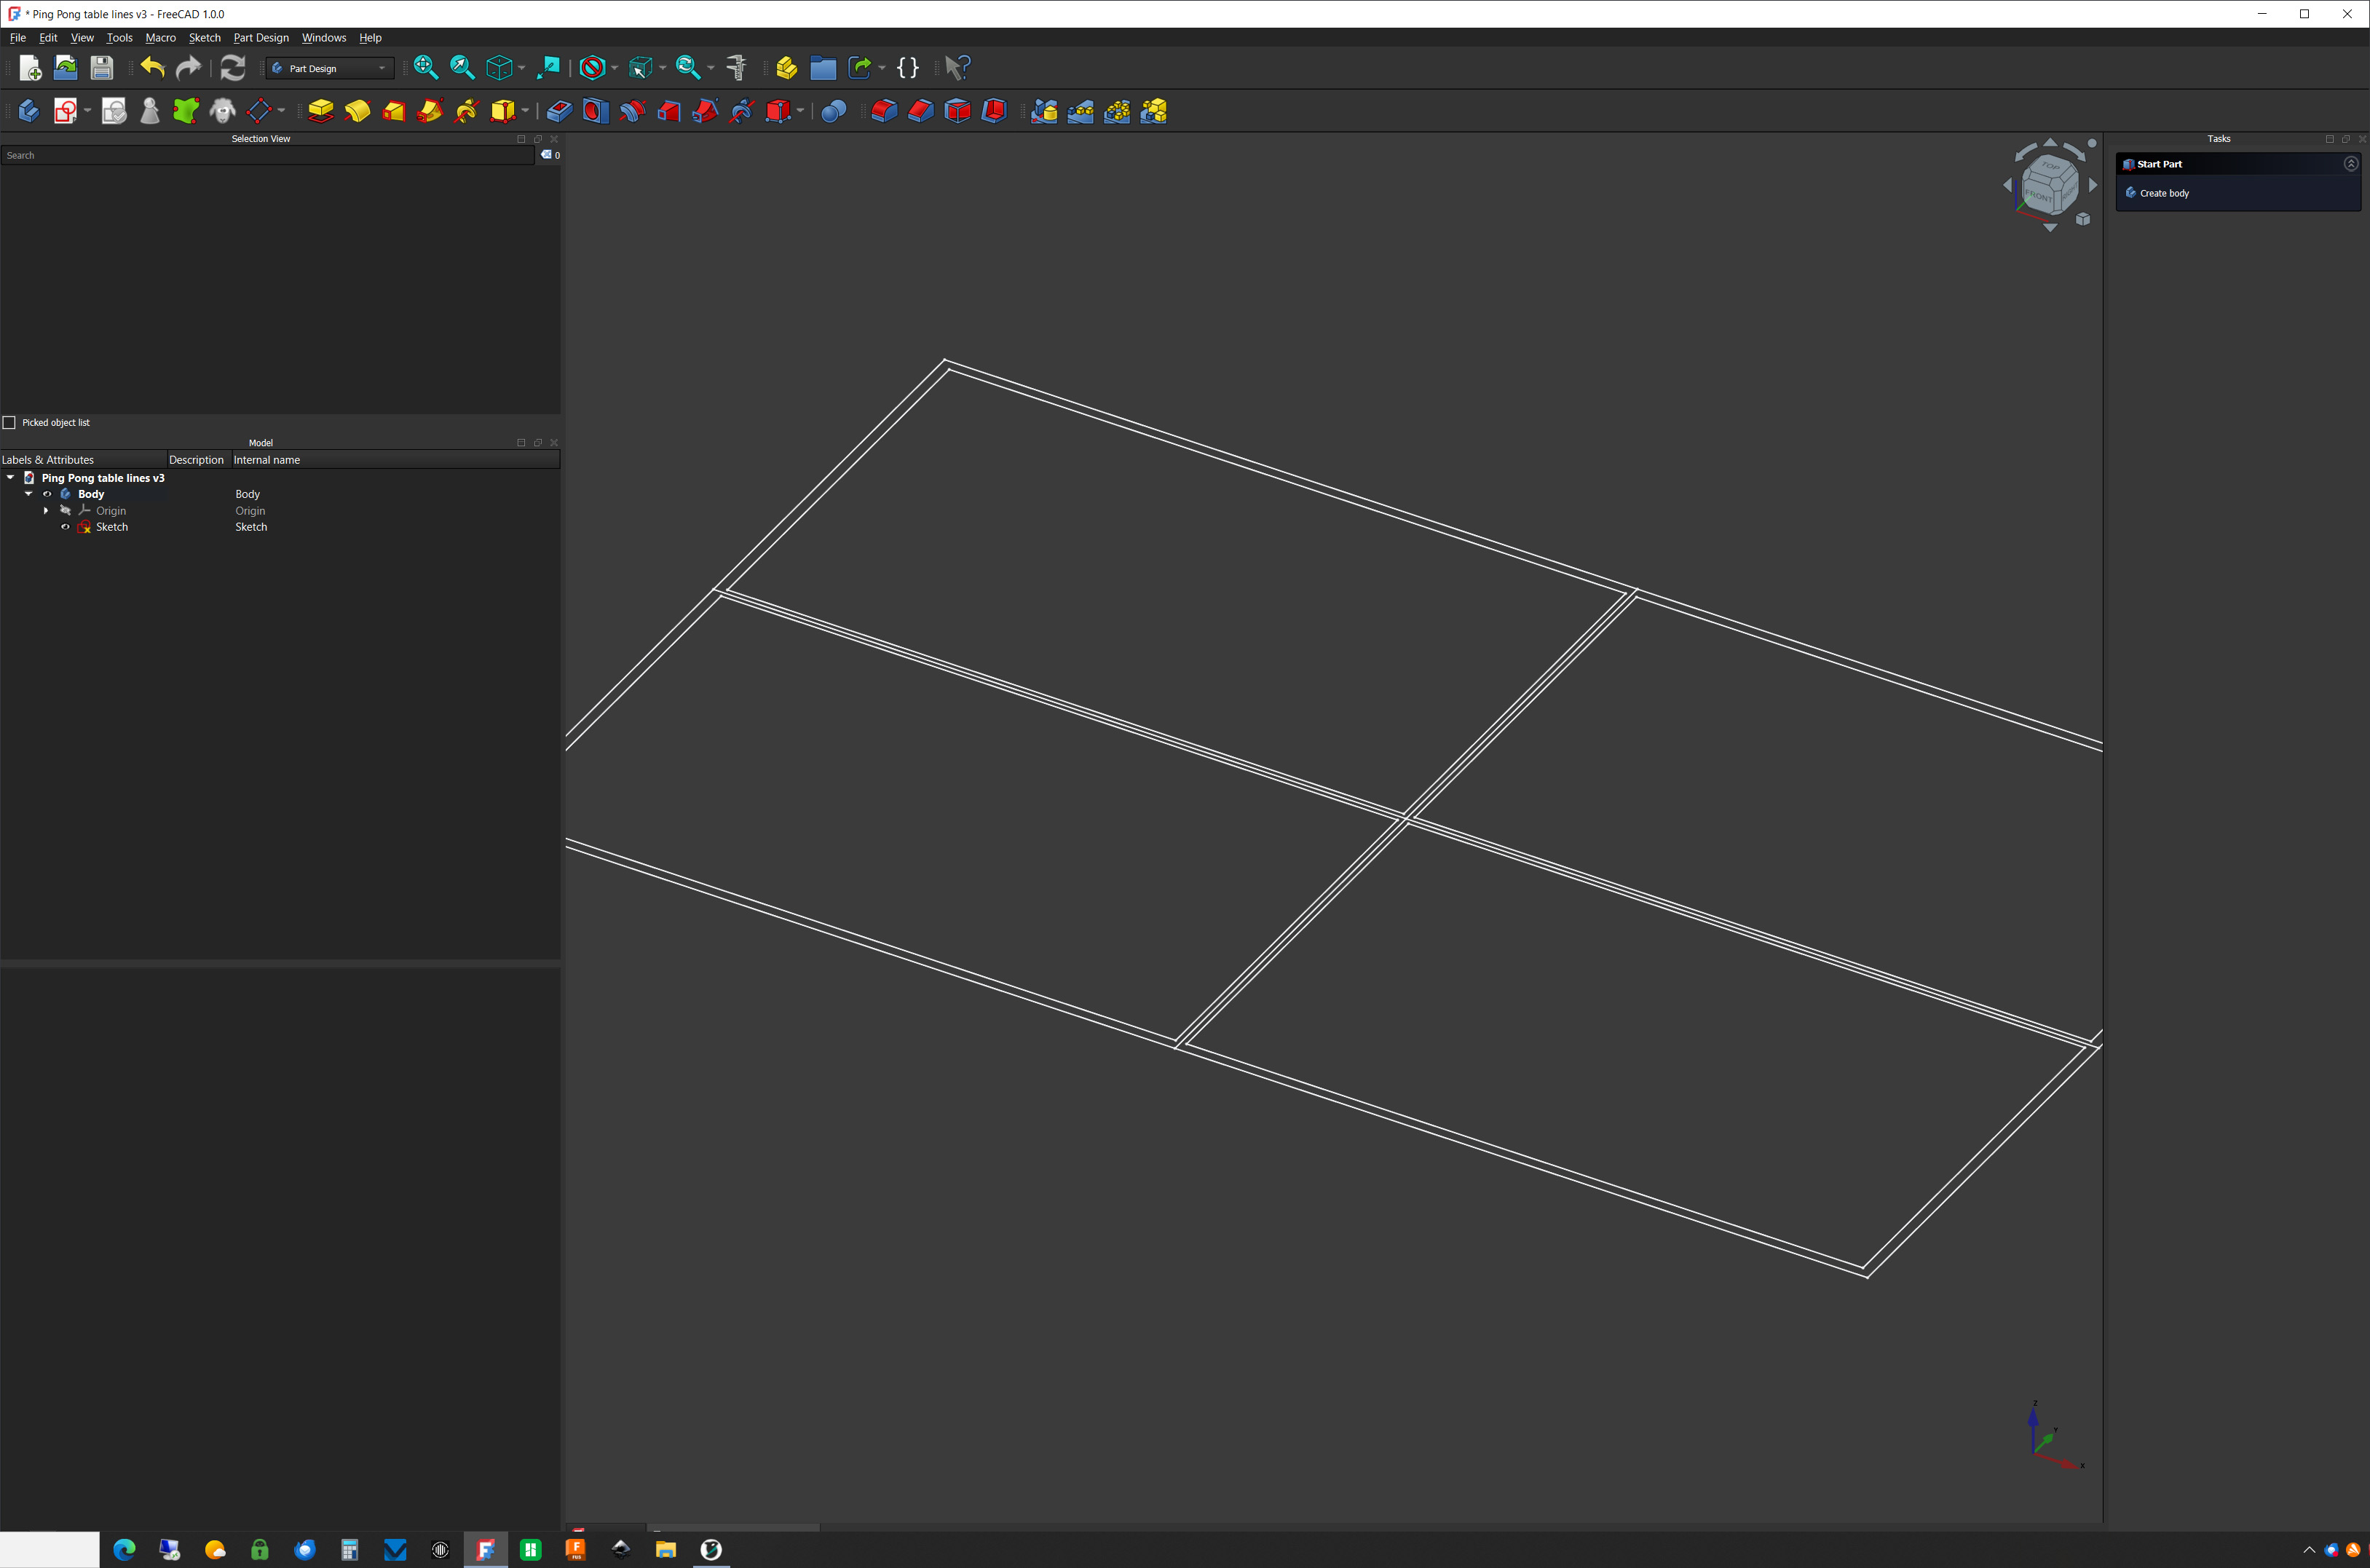Select the Pad tool
This screenshot has height=1568, width=2370.
(320, 111)
